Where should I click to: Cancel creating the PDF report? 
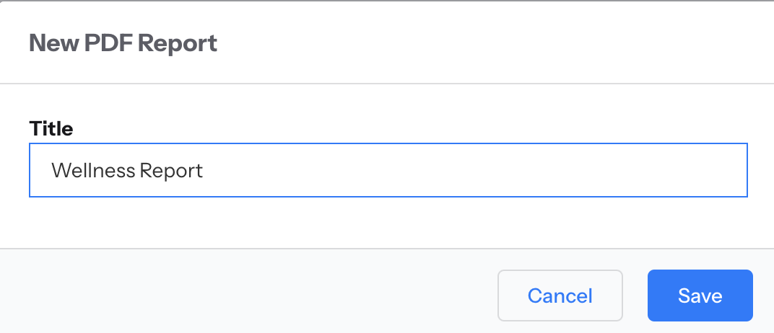pyautogui.click(x=560, y=296)
